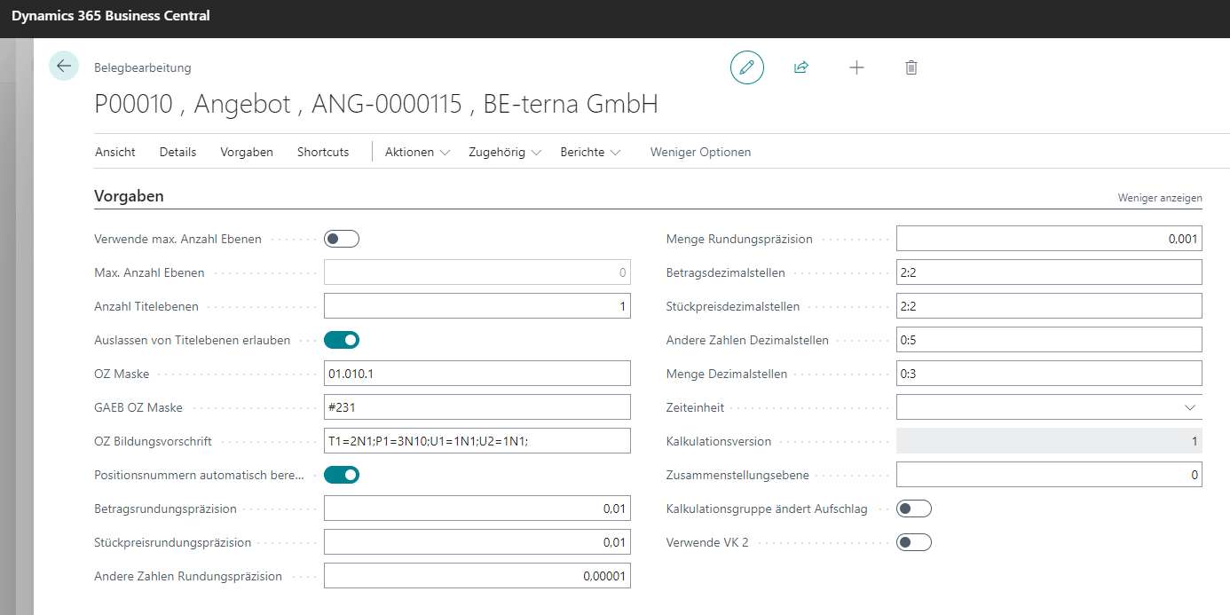Viewport: 1230px width, 615px height.
Task: Open the Berichte dropdown menu
Action: (x=590, y=152)
